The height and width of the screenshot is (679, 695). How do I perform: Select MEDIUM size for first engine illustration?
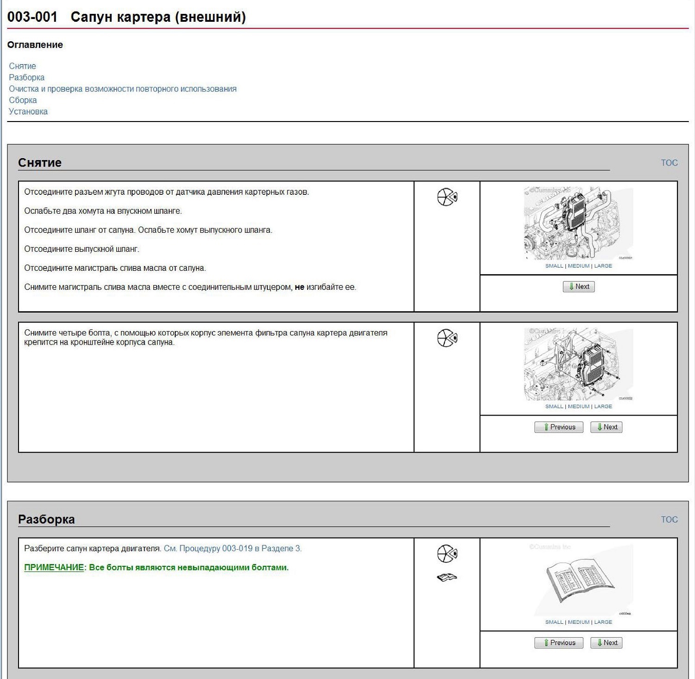(x=579, y=266)
